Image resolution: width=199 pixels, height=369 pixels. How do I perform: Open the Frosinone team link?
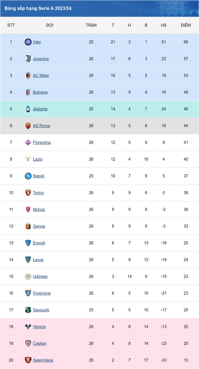pos(42,293)
